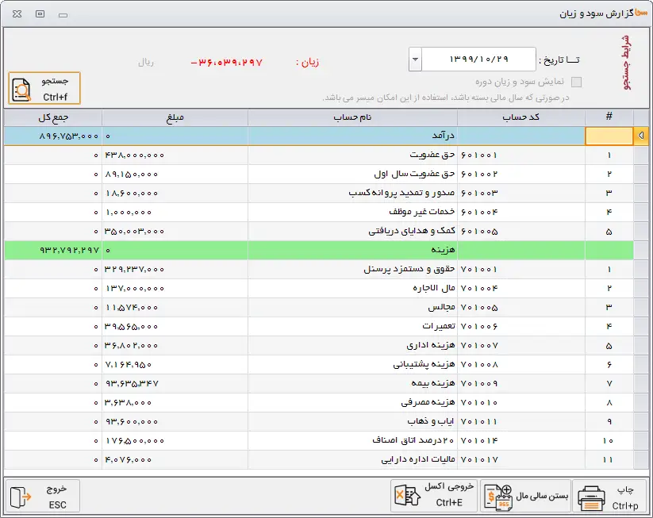Viewport: 653px width, 518px height.
Task: Click the جمع کل column header
Action: (52, 117)
